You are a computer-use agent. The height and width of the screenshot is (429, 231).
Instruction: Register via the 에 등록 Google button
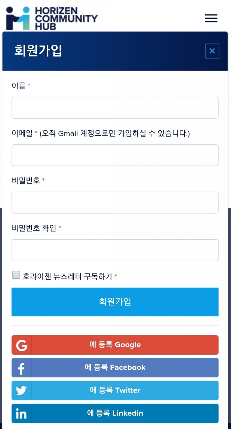[115, 345]
